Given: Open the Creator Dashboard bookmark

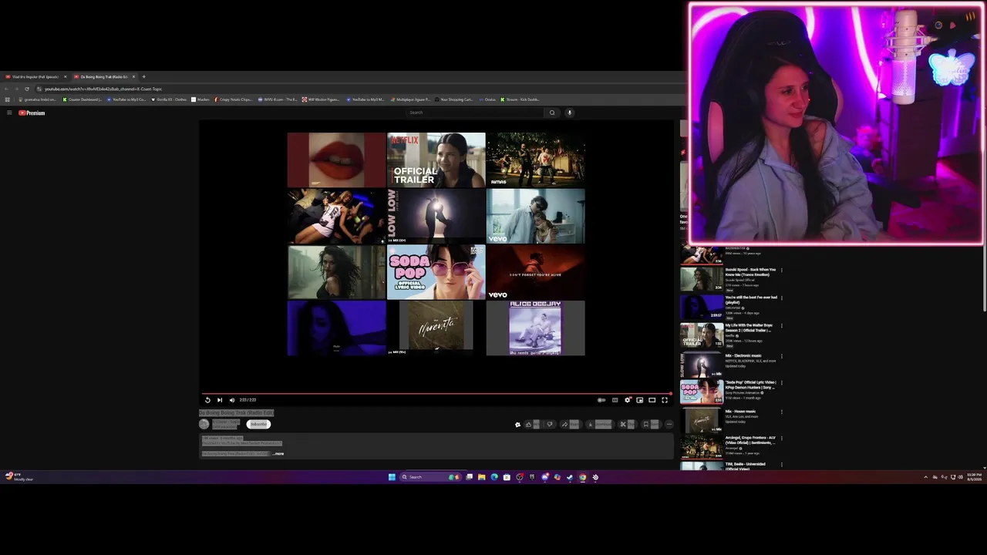Looking at the screenshot, I should point(83,99).
